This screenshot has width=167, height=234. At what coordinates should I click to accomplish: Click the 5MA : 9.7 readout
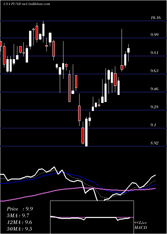point(18,216)
